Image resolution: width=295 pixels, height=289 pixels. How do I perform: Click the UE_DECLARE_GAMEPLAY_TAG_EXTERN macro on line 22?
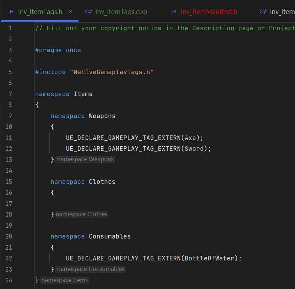pyautogui.click(x=123, y=258)
